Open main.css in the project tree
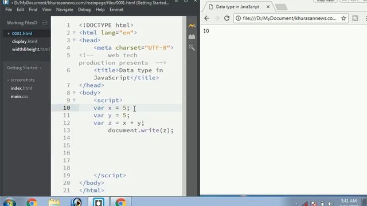367x206 pixels. point(19,96)
